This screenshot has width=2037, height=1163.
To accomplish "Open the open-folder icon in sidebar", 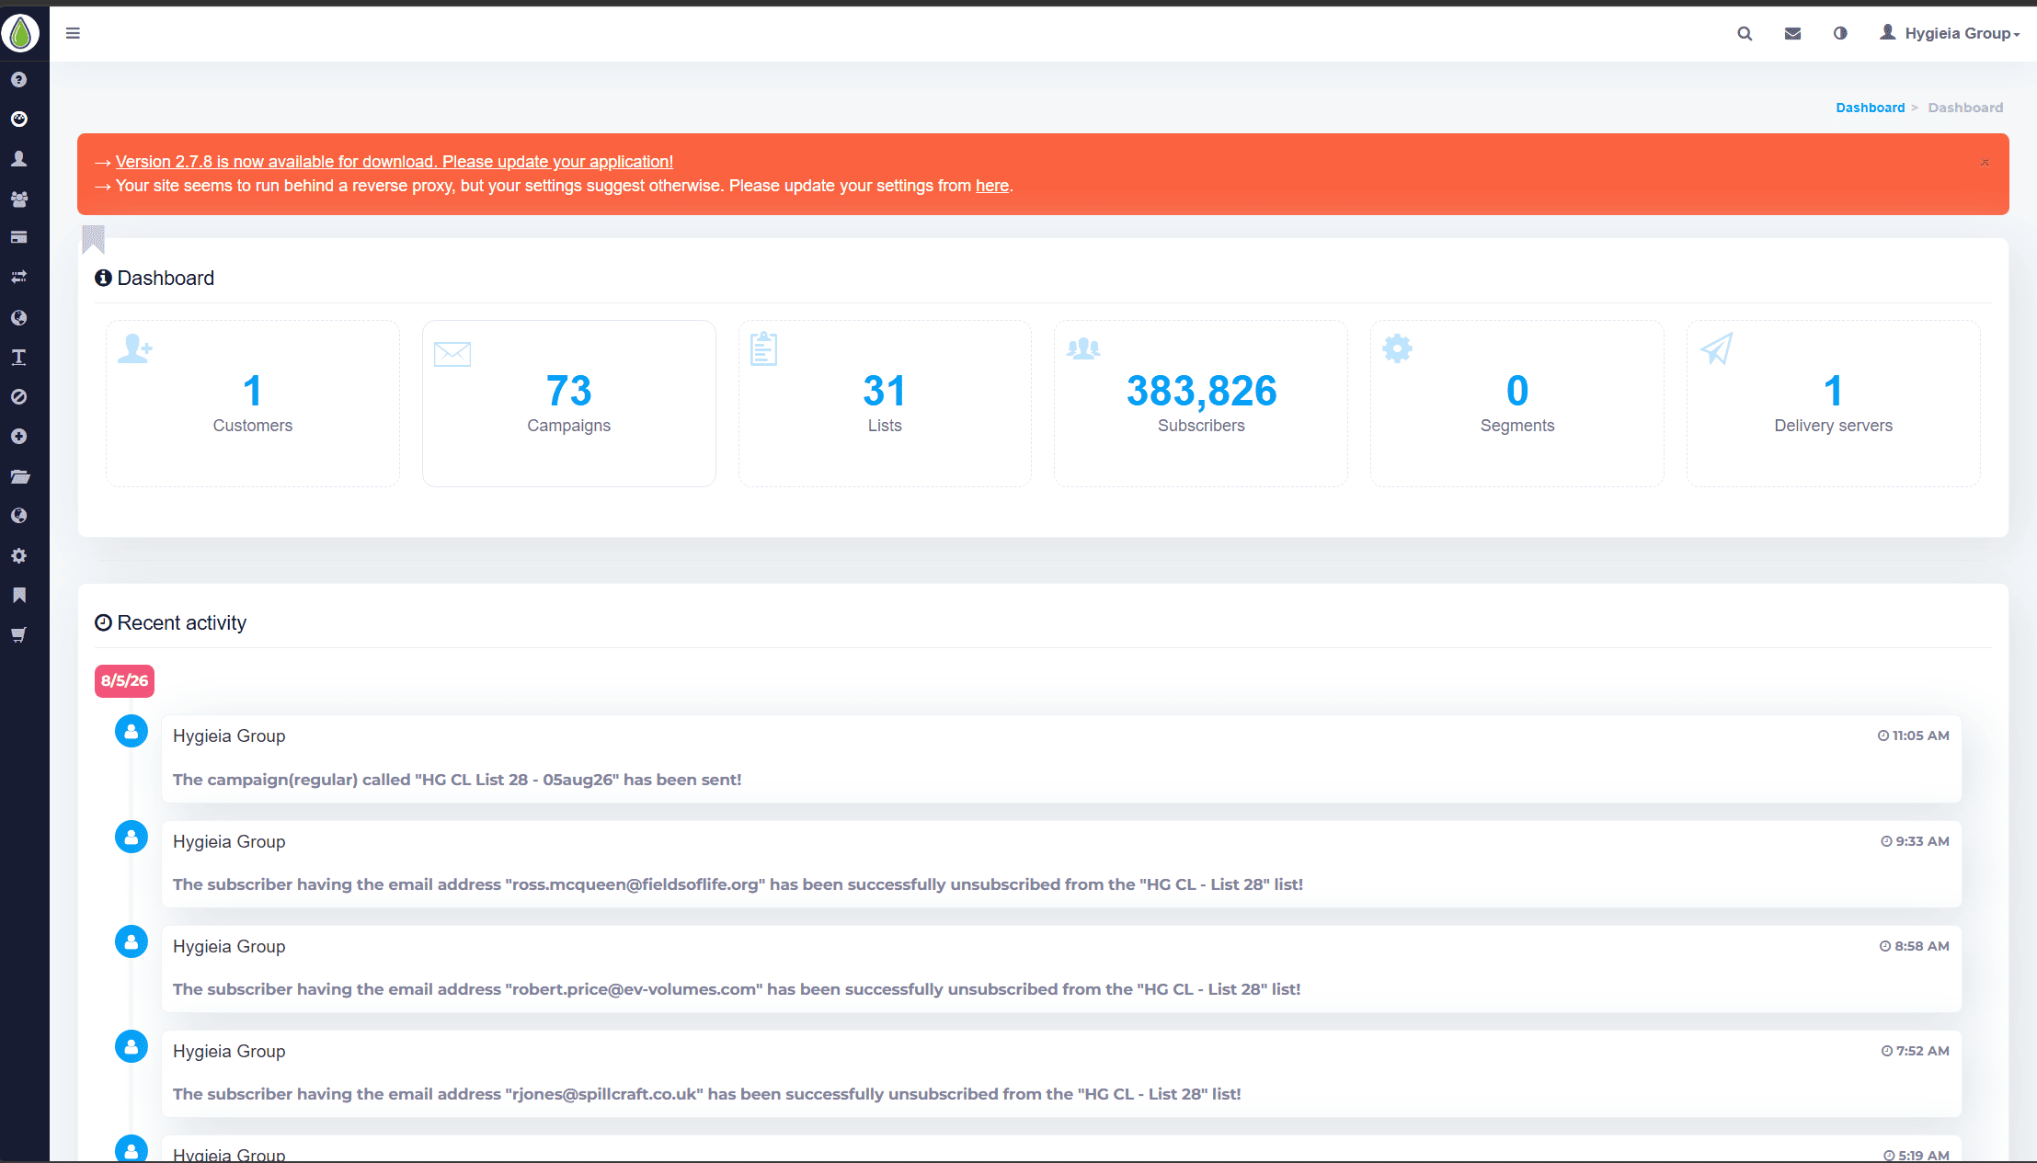I will [19, 476].
